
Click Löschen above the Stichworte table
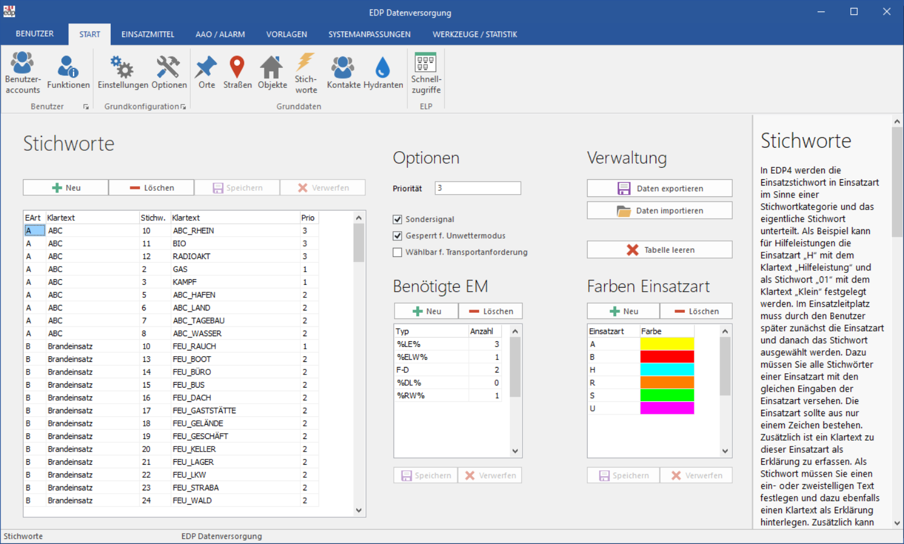click(x=151, y=188)
